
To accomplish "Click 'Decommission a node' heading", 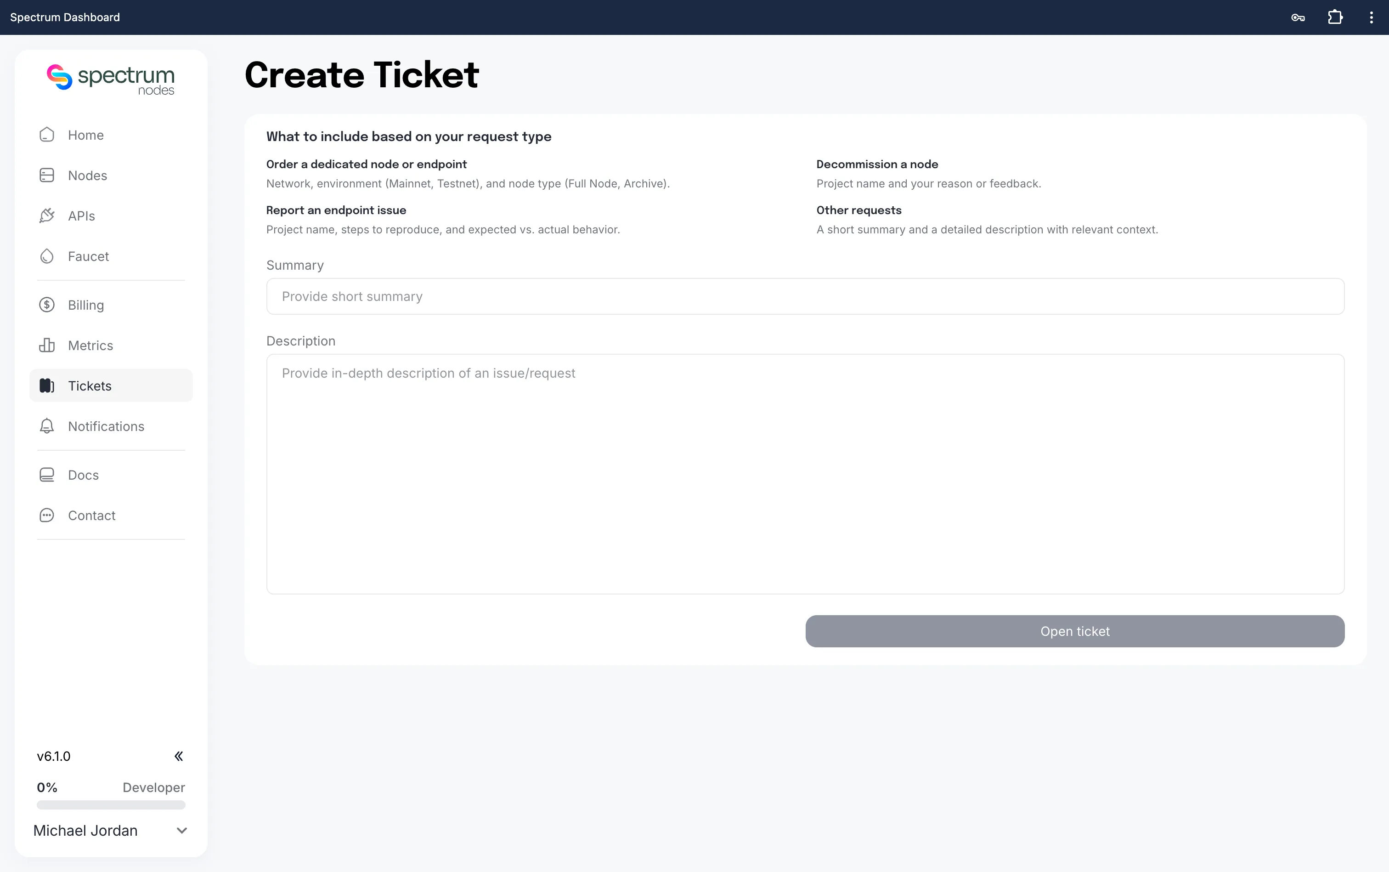I will pos(877,164).
